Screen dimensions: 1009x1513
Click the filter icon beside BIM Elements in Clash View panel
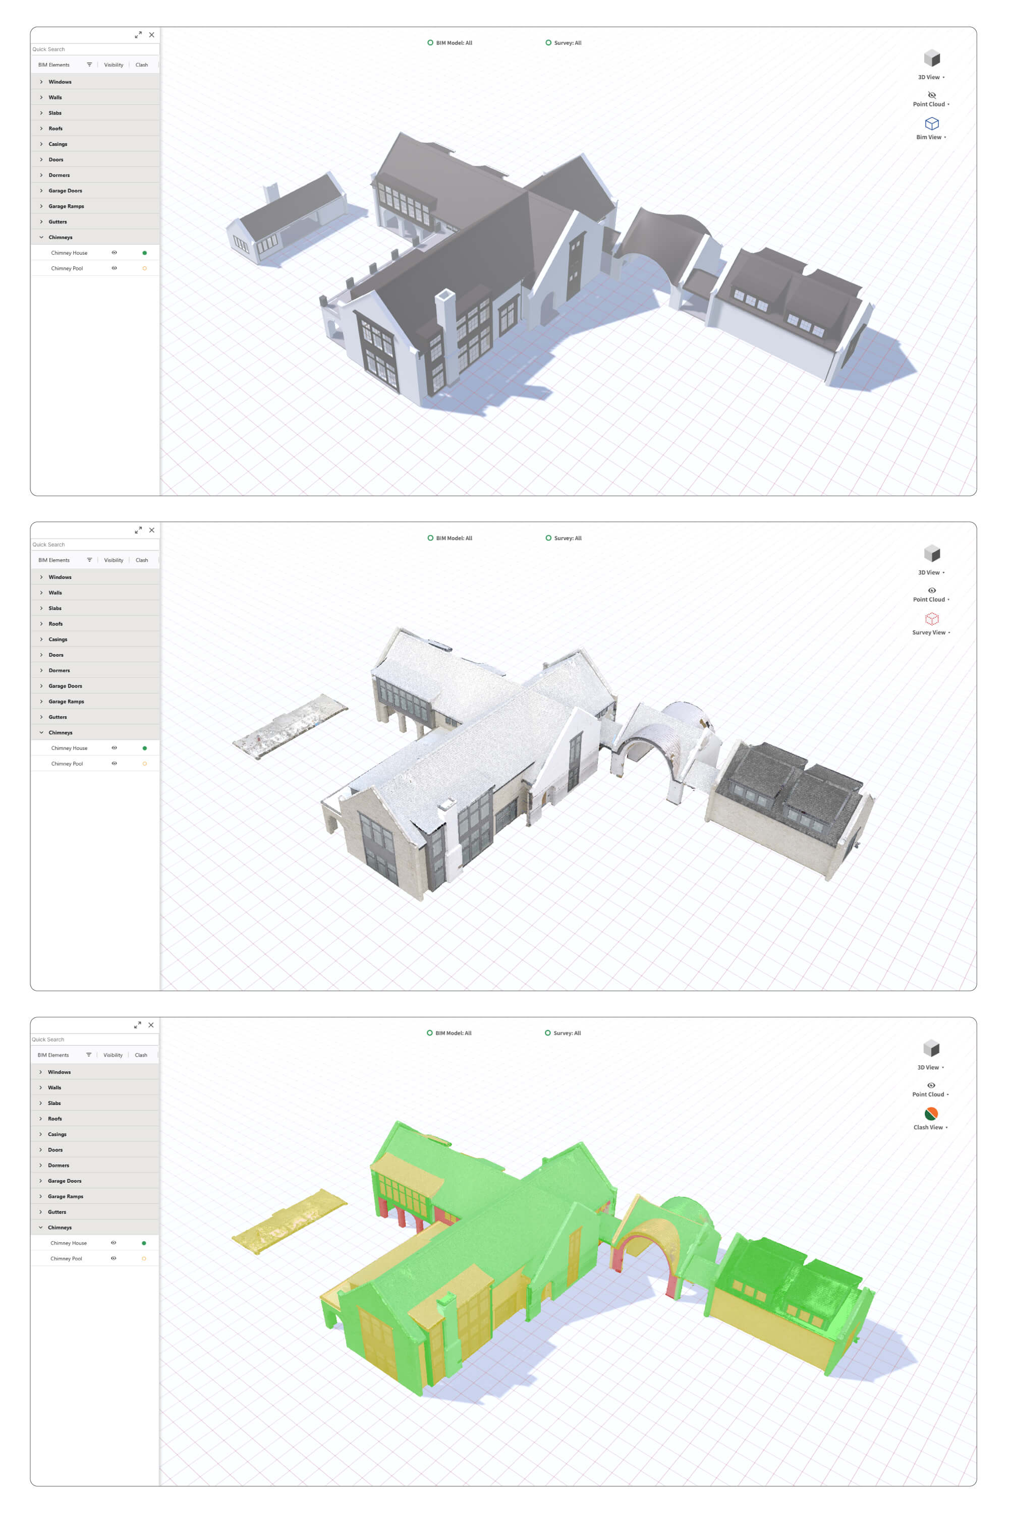pyautogui.click(x=89, y=1055)
